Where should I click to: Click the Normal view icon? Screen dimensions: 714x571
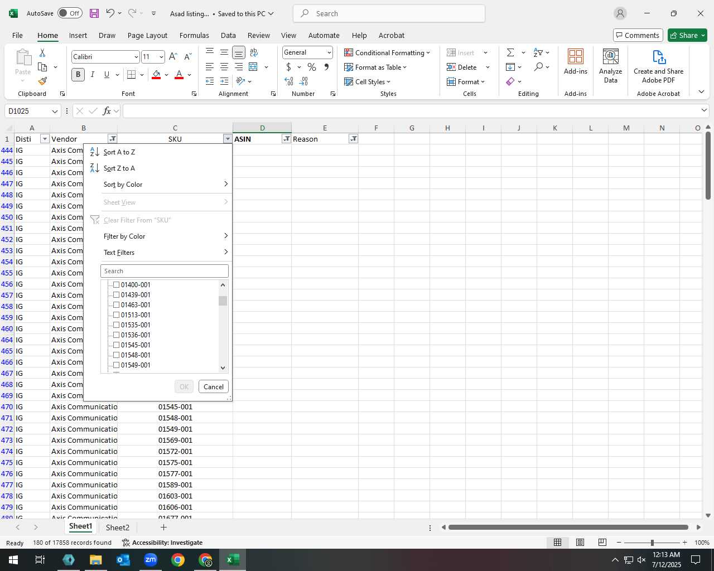[557, 543]
